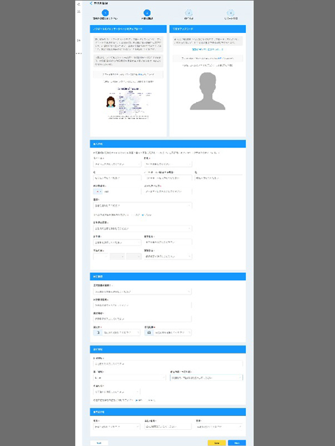Screen dimensions: 335x446
Task: Click the full-width text input in the travel section
Action: click(x=168, y=363)
